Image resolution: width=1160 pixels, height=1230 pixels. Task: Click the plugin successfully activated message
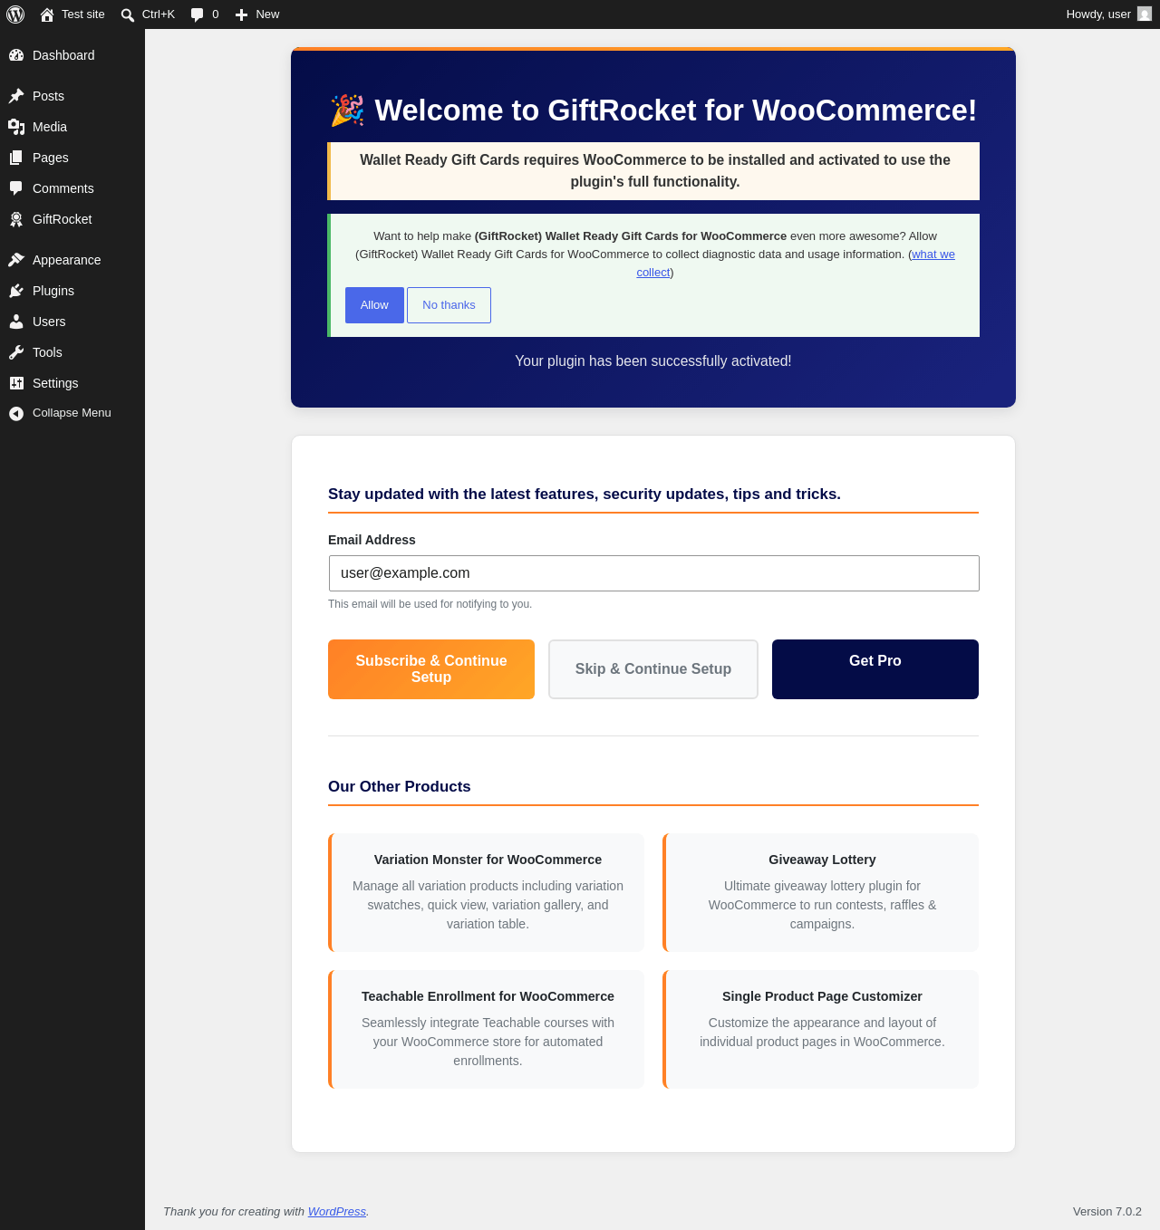pyautogui.click(x=653, y=360)
